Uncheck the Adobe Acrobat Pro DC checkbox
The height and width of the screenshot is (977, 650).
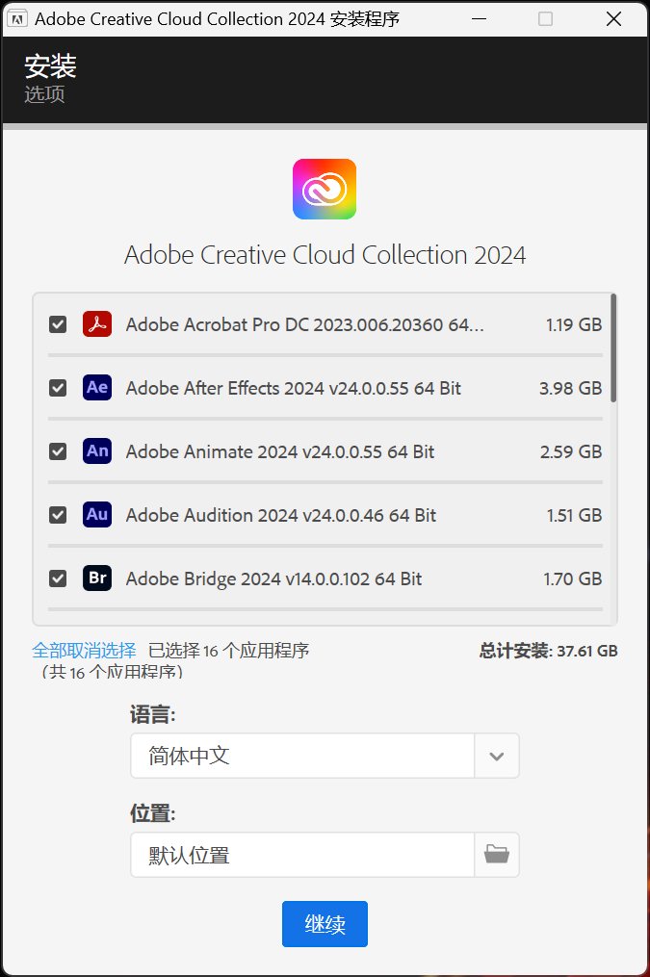[x=58, y=325]
